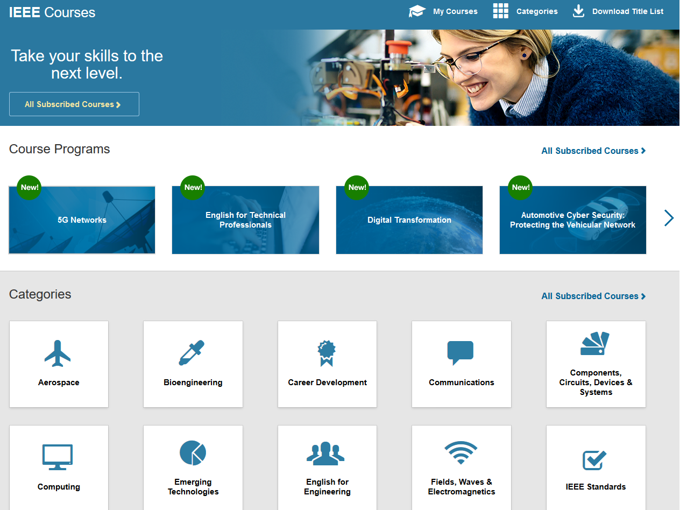
Task: Open the 5G Networks course program
Action: click(82, 220)
